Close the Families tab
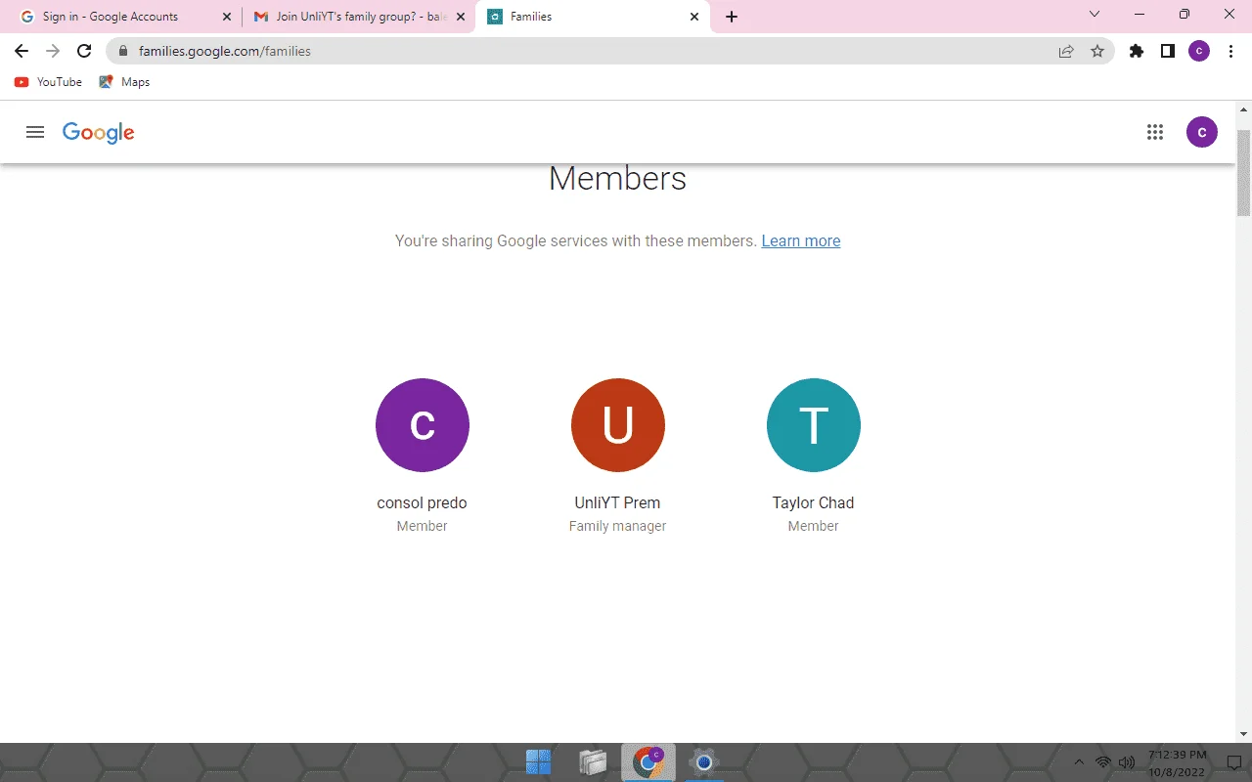Image resolution: width=1252 pixels, height=782 pixels. pos(694,17)
